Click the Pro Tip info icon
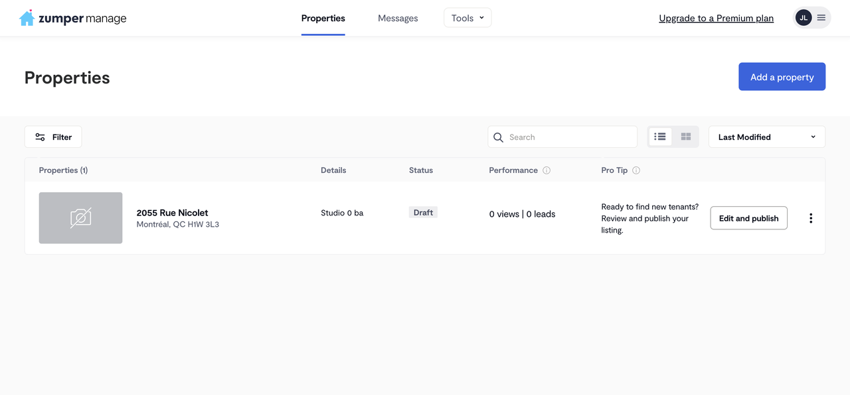850x395 pixels. click(636, 170)
